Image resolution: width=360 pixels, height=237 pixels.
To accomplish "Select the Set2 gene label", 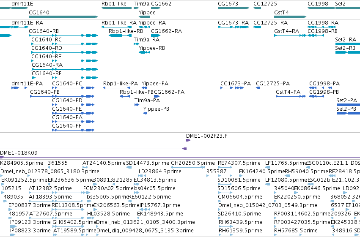I will pyautogui.click(x=340, y=4).
